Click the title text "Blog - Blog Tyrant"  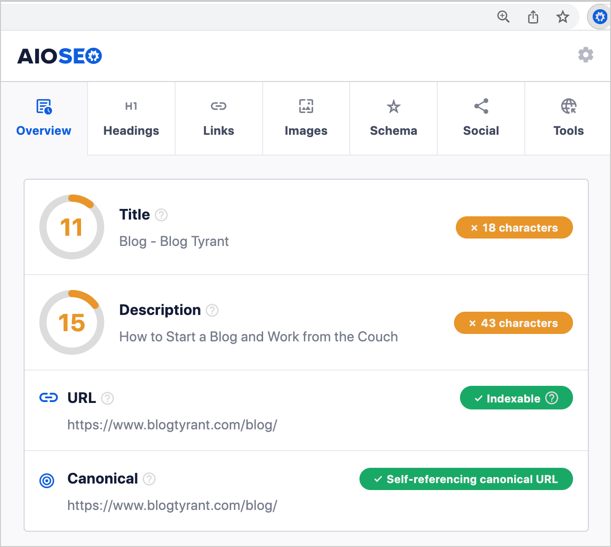[174, 241]
